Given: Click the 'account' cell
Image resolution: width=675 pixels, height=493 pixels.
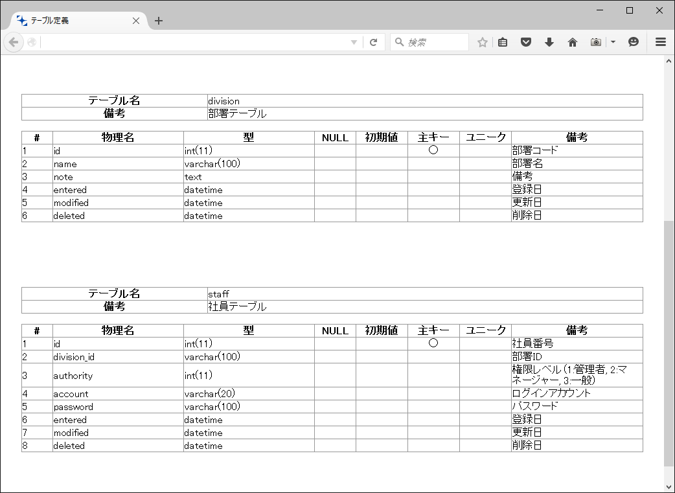Looking at the screenshot, I should pyautogui.click(x=118, y=393).
